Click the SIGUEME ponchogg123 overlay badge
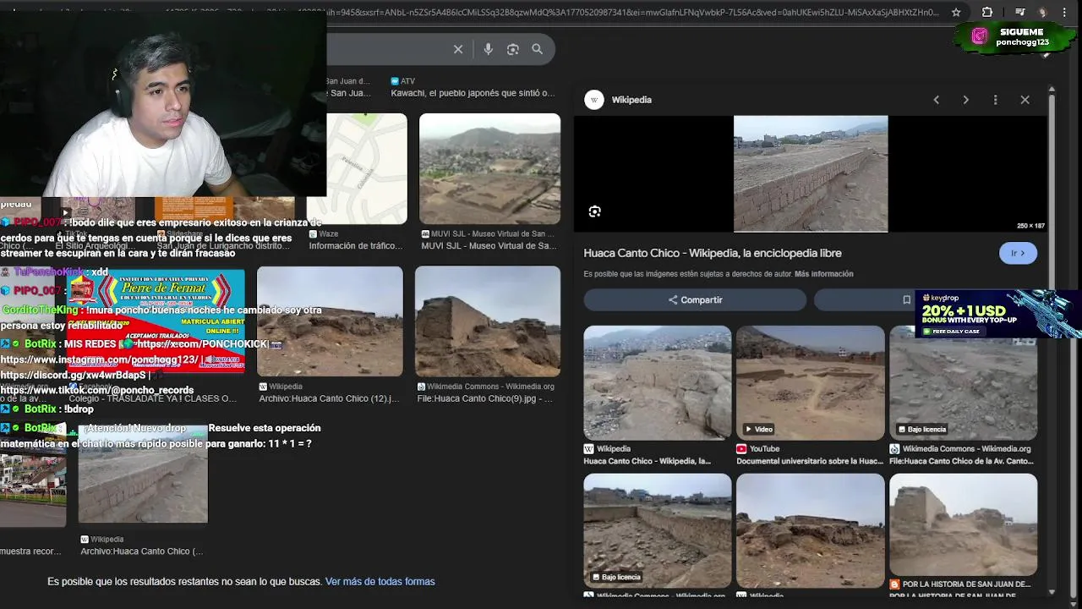 point(1014,37)
